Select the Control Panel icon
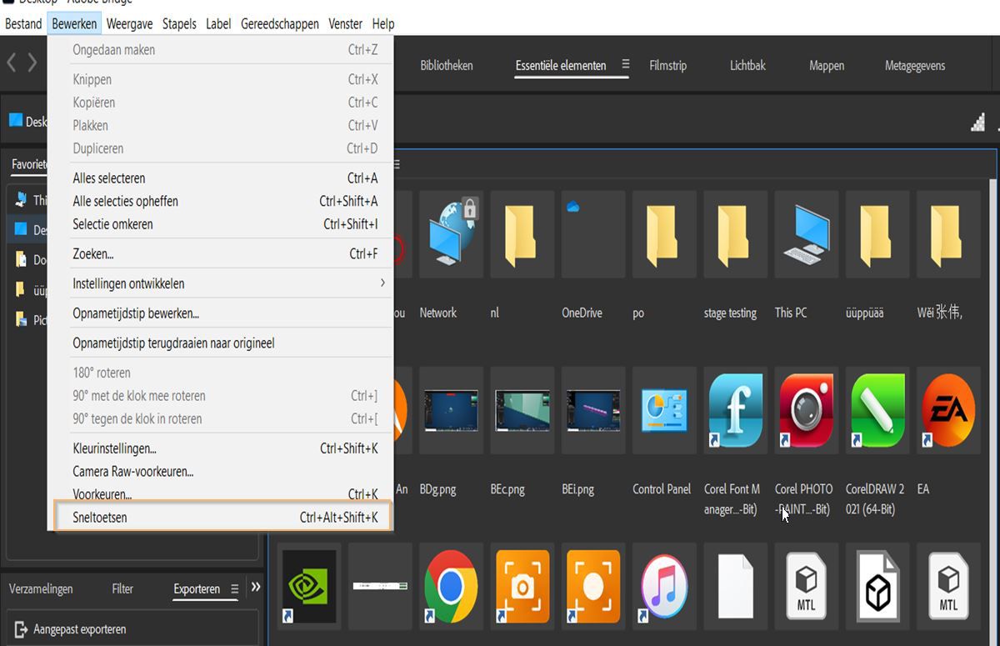Viewport: 1000px width, 646px height. (664, 409)
